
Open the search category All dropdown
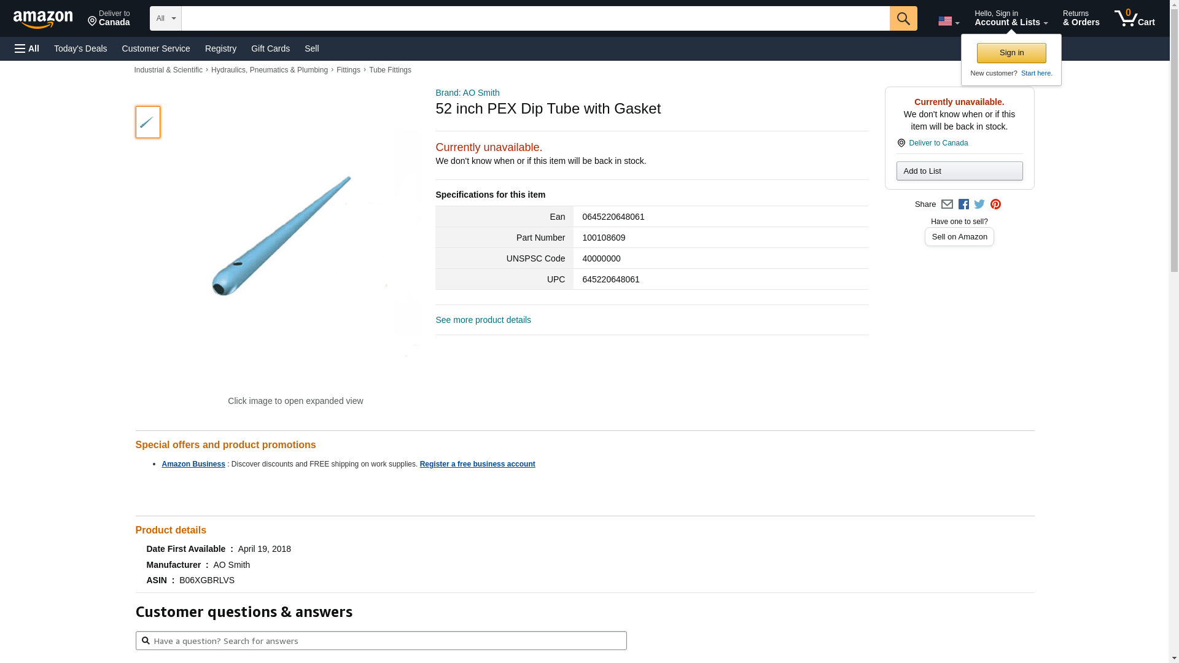coord(165,18)
